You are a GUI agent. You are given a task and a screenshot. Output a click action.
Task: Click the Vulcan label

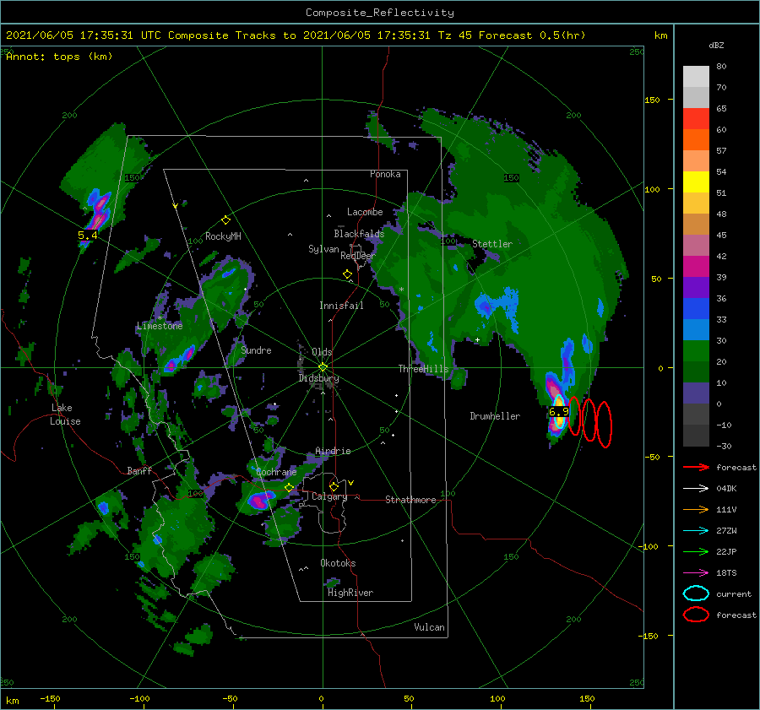coord(429,627)
